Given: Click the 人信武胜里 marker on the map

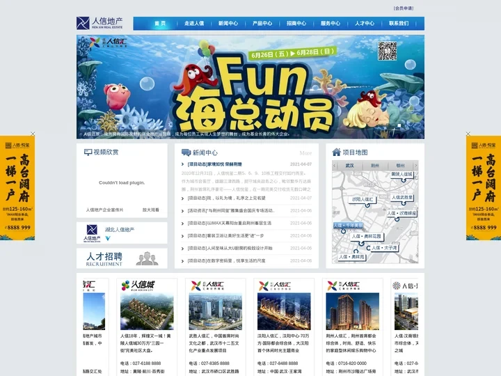Looking at the screenshot, I should [x=402, y=198].
